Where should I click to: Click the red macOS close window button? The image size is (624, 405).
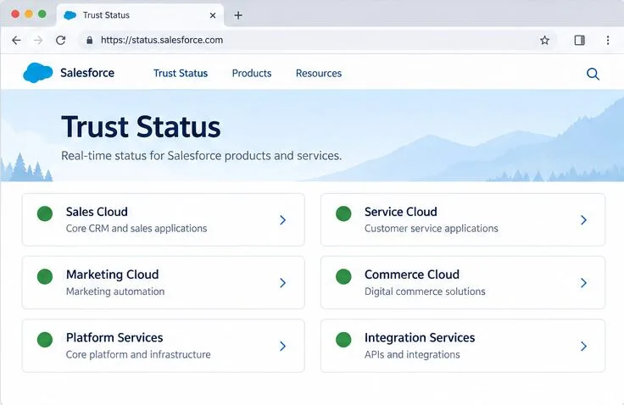click(x=15, y=14)
